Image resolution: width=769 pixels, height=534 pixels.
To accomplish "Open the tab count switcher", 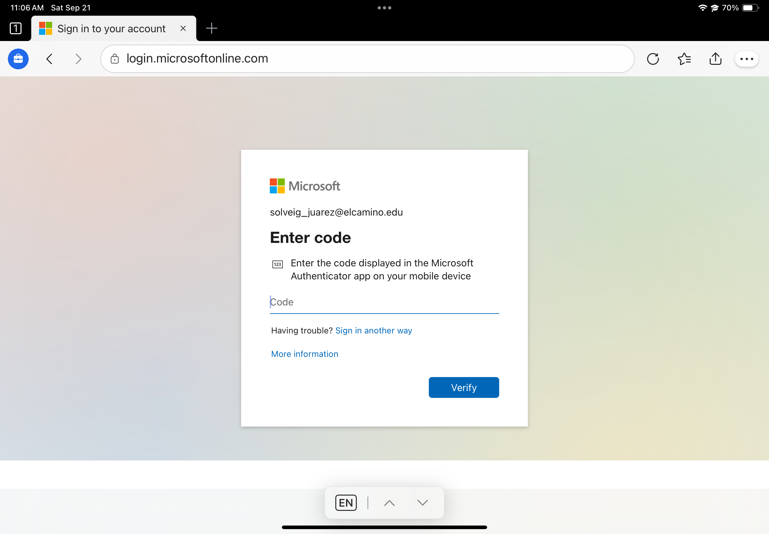I will (x=15, y=28).
